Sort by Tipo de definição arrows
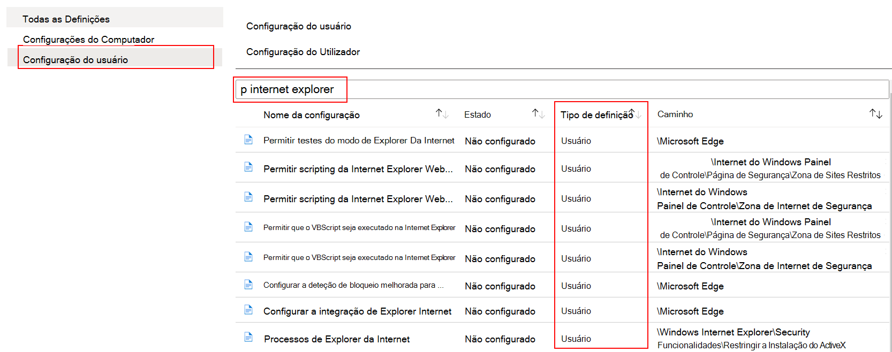 (x=635, y=113)
